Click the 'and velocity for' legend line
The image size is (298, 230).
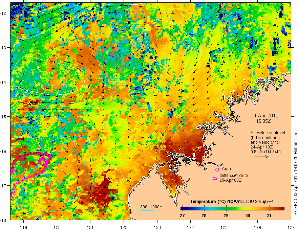pyautogui.click(x=265, y=142)
